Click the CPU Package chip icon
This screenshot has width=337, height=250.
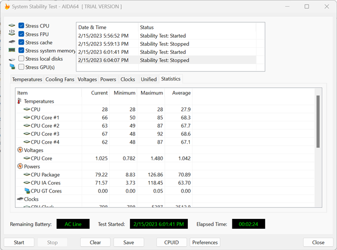coord(27,175)
